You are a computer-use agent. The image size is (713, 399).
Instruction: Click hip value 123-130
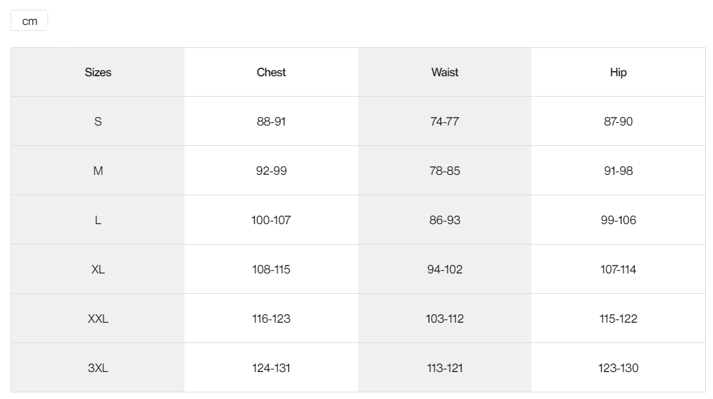pos(618,367)
